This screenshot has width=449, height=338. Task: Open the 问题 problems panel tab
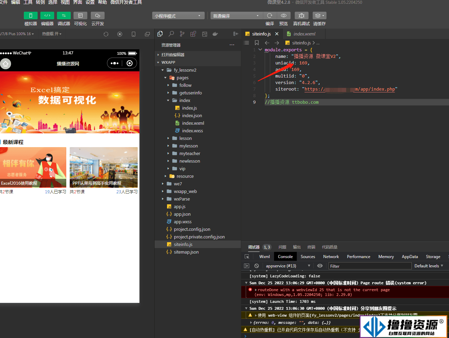pyautogui.click(x=282, y=247)
